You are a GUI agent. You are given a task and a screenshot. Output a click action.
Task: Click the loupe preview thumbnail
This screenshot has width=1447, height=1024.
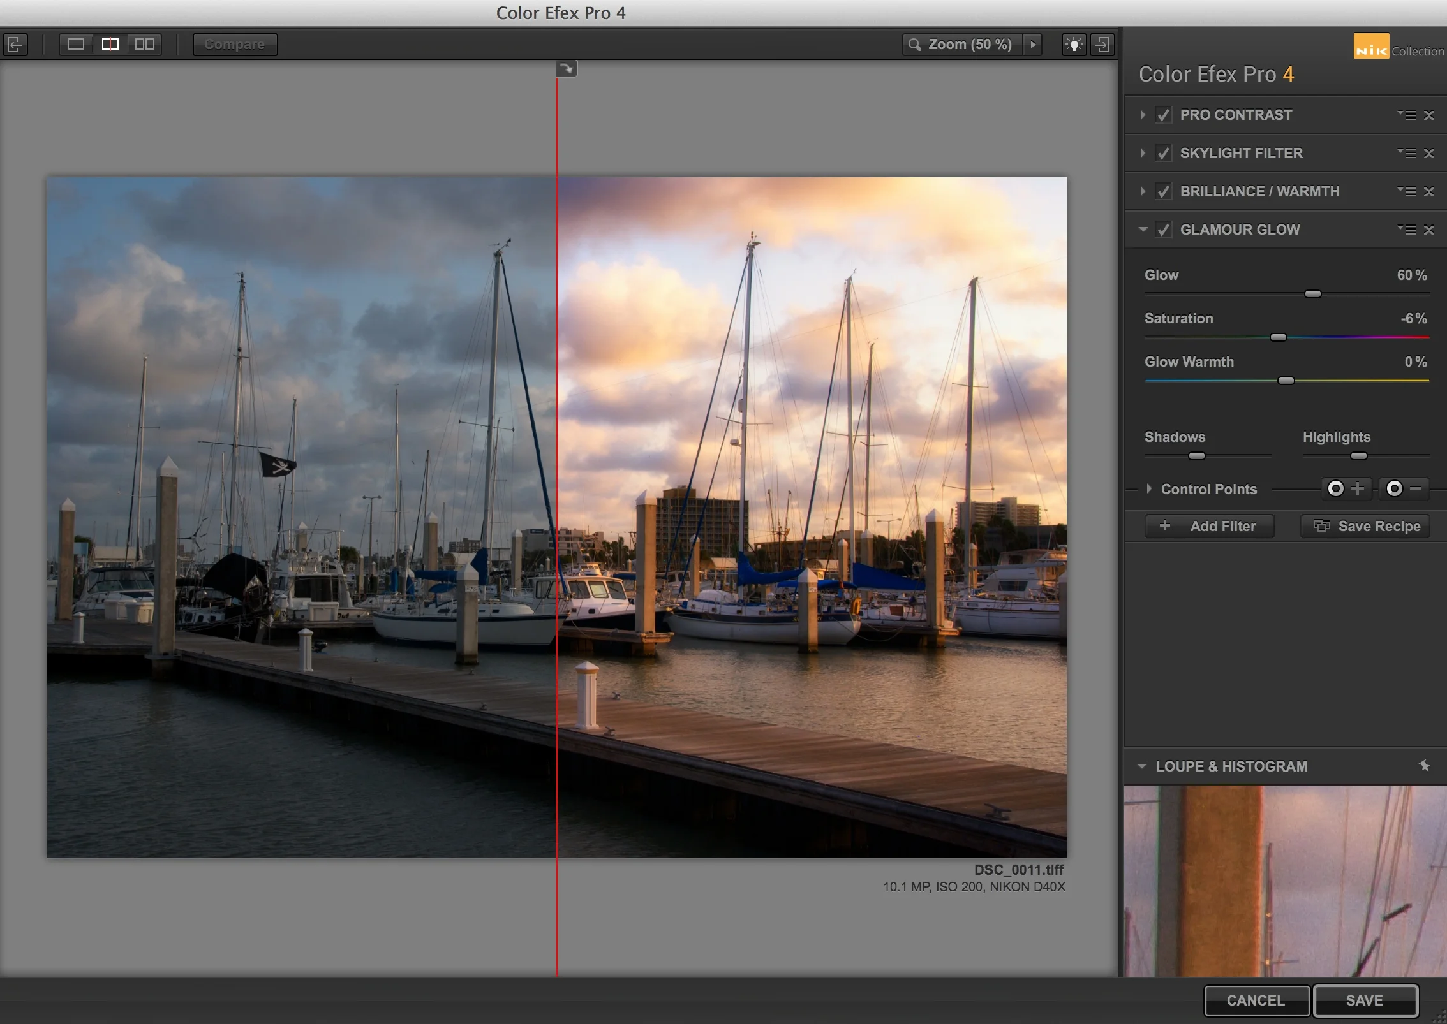[x=1286, y=881]
